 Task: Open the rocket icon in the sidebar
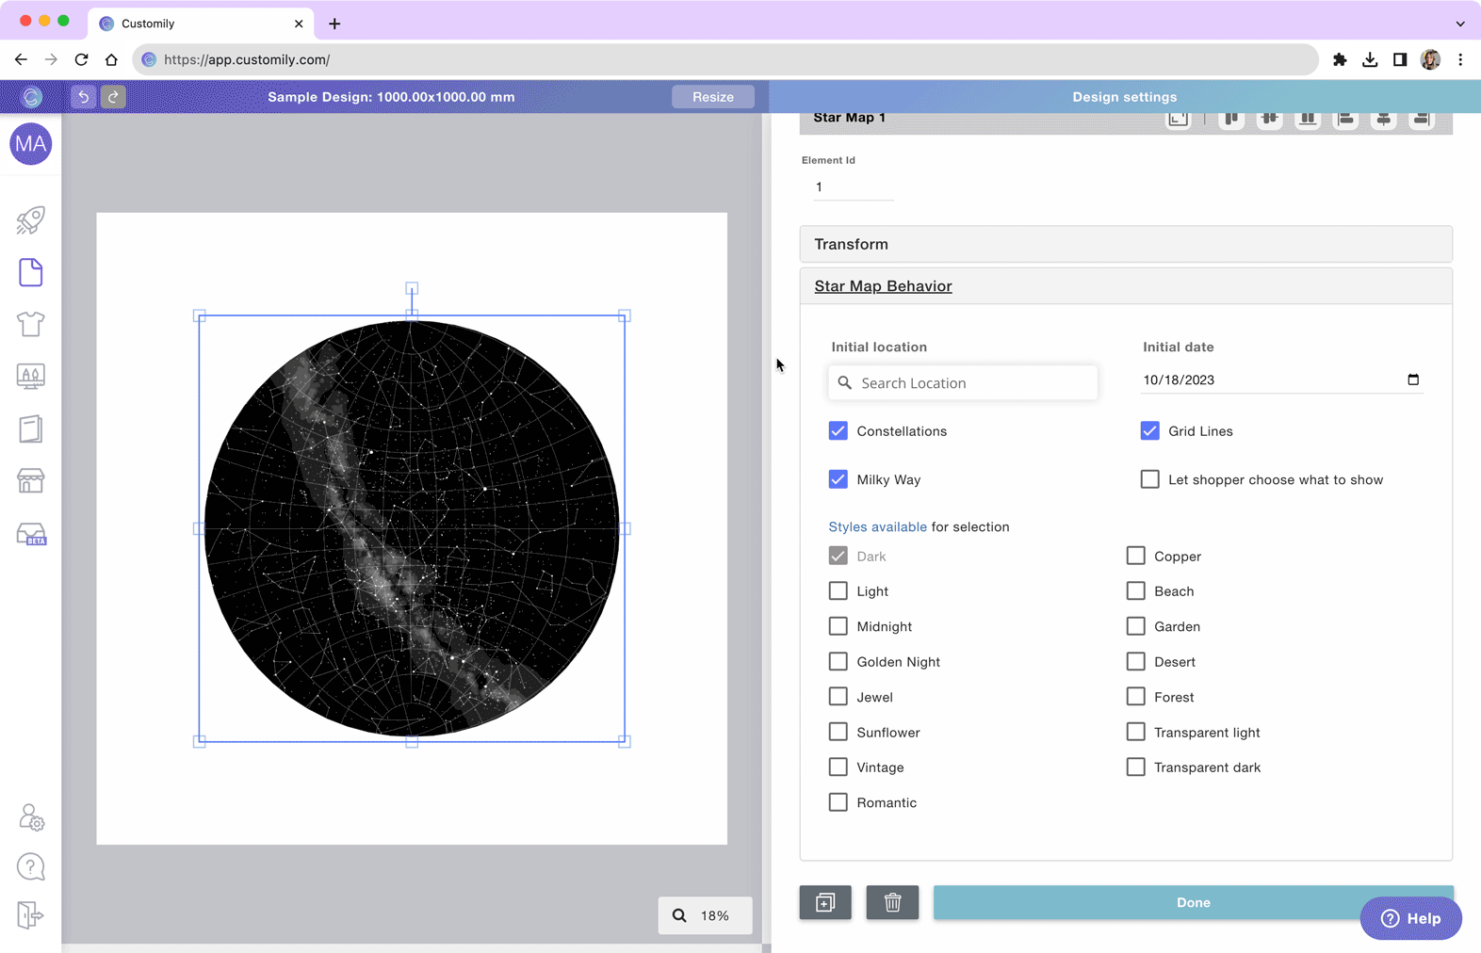(x=30, y=220)
